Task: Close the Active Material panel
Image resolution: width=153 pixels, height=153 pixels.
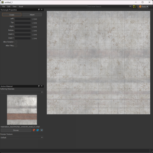Action: pyautogui.click(x=42, y=86)
